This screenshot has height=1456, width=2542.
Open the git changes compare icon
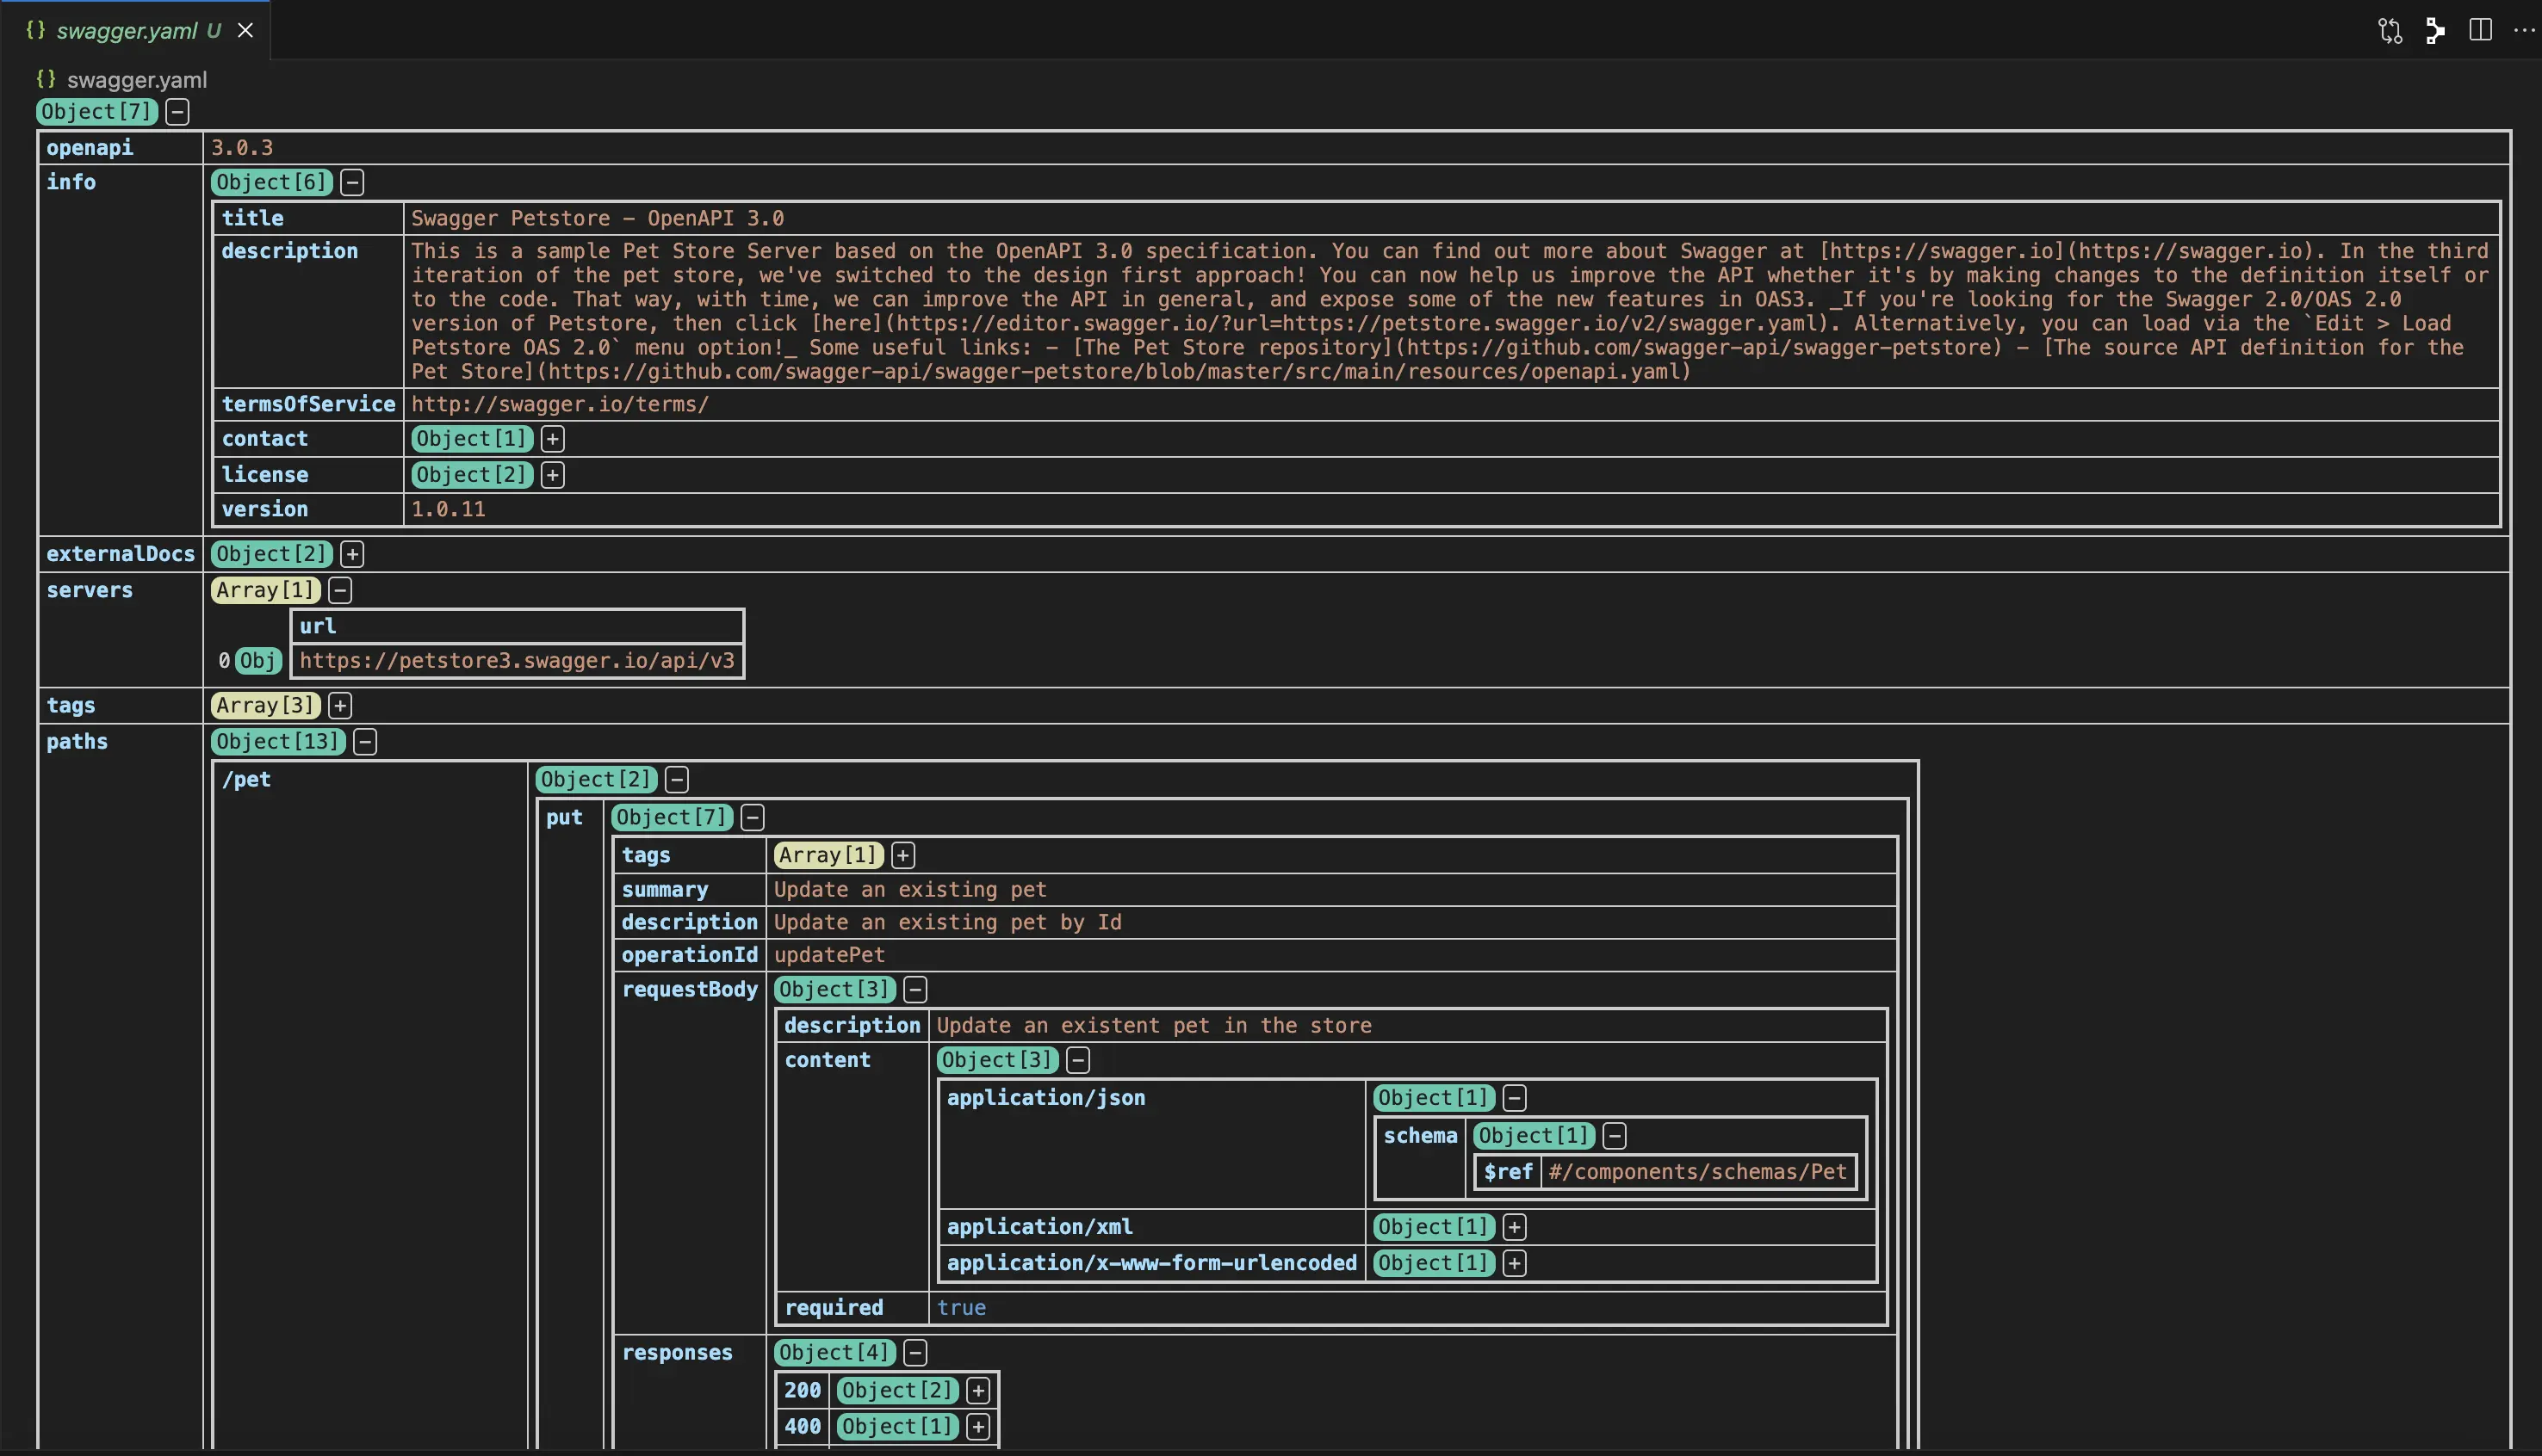[x=2390, y=31]
